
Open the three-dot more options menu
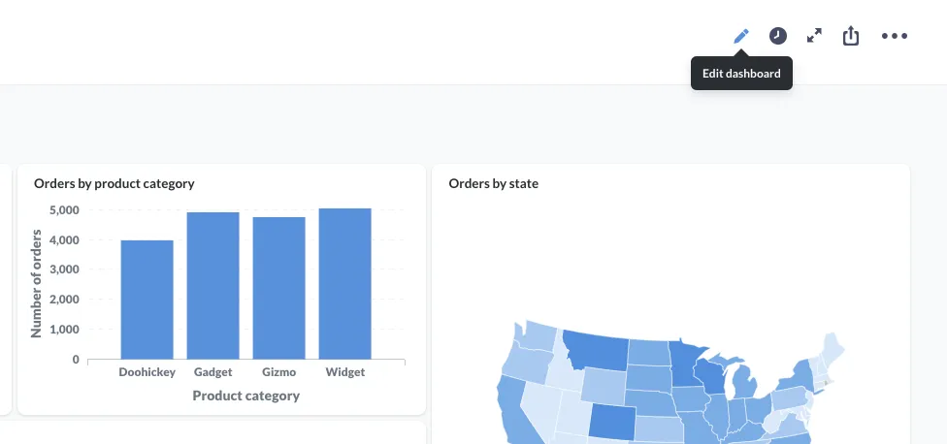[x=895, y=36]
